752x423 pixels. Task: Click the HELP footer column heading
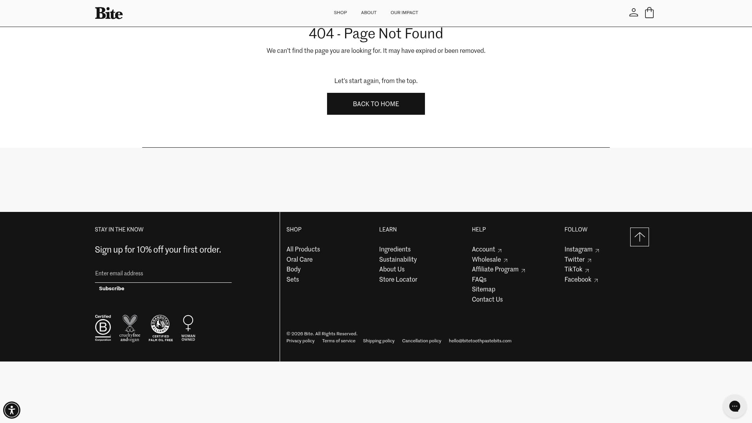click(x=479, y=230)
